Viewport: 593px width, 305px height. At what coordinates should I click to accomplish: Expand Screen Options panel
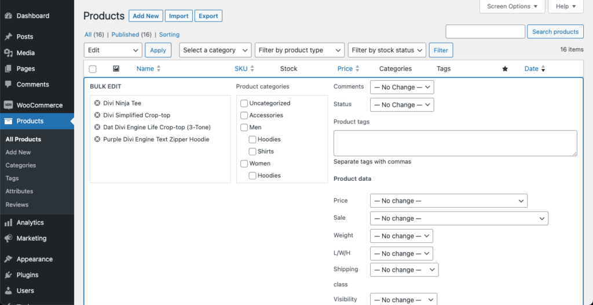coord(513,6)
